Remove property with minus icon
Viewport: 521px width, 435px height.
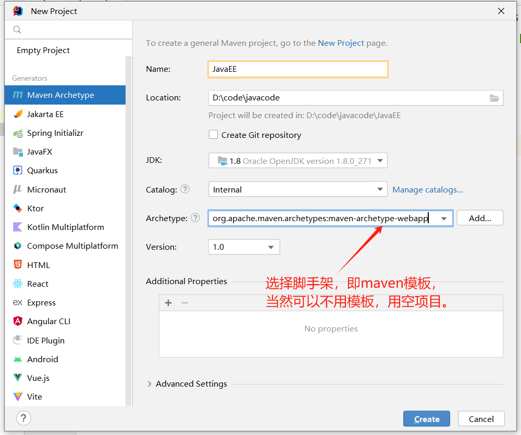[x=185, y=303]
